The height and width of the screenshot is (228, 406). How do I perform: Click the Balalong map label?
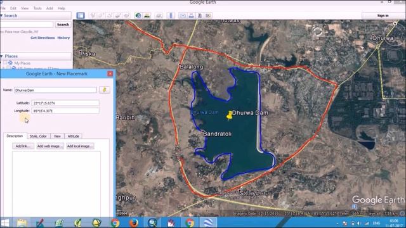pos(192,66)
